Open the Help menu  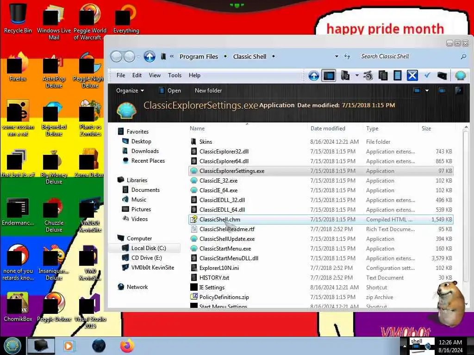point(194,75)
